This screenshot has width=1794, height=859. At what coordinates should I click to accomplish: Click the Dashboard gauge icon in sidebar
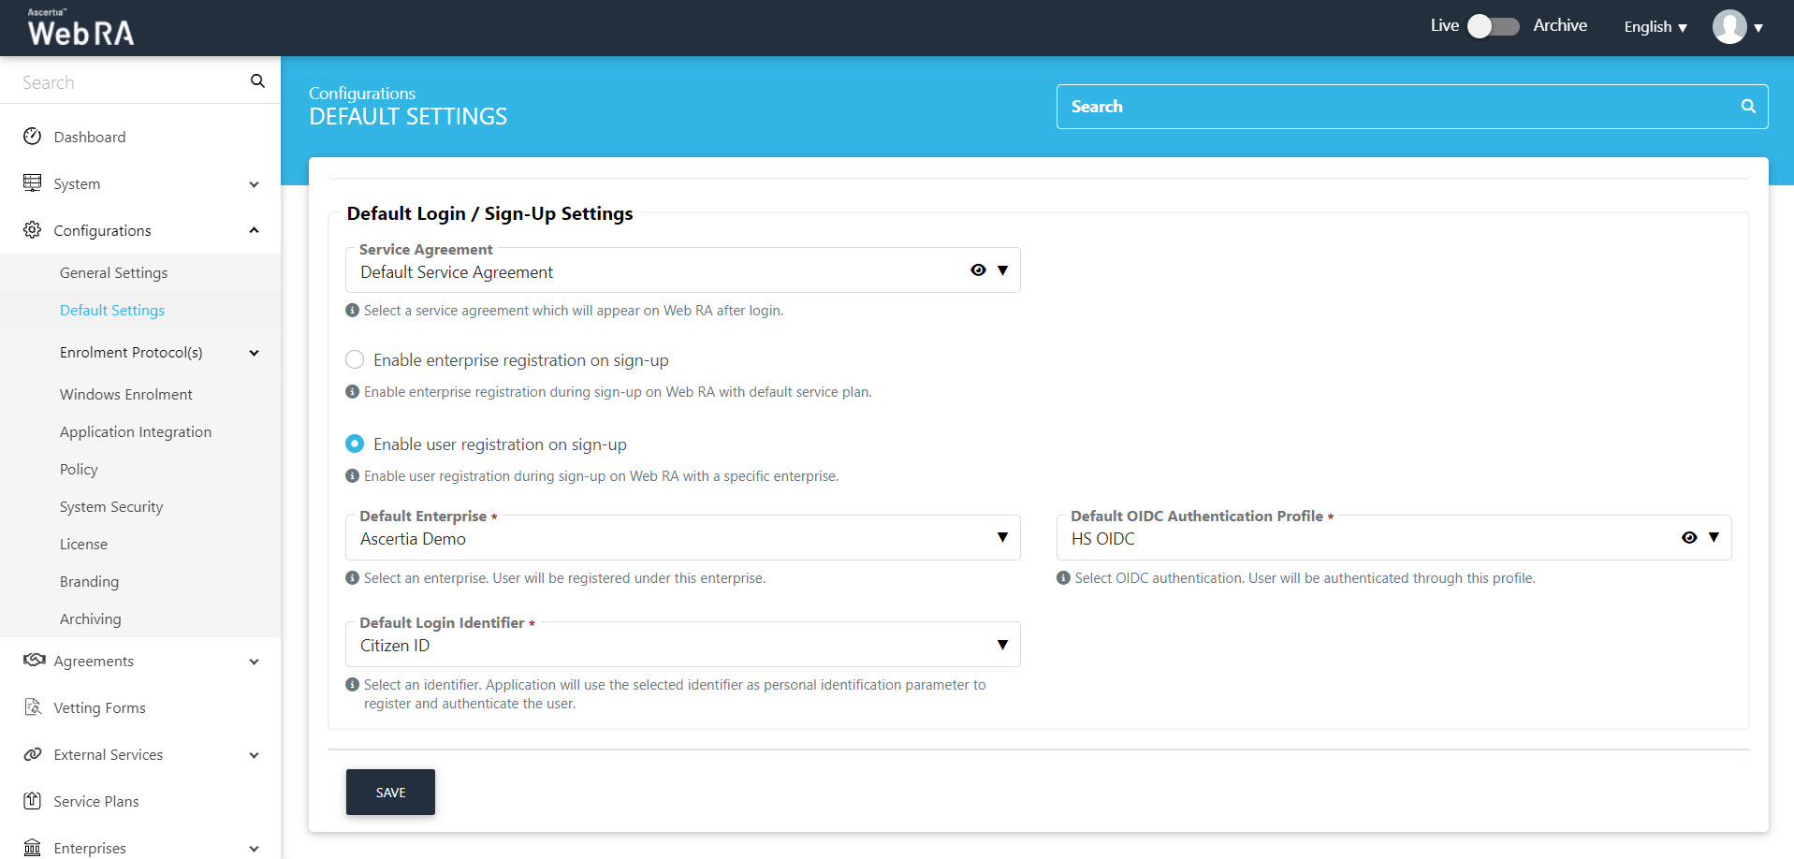click(33, 137)
